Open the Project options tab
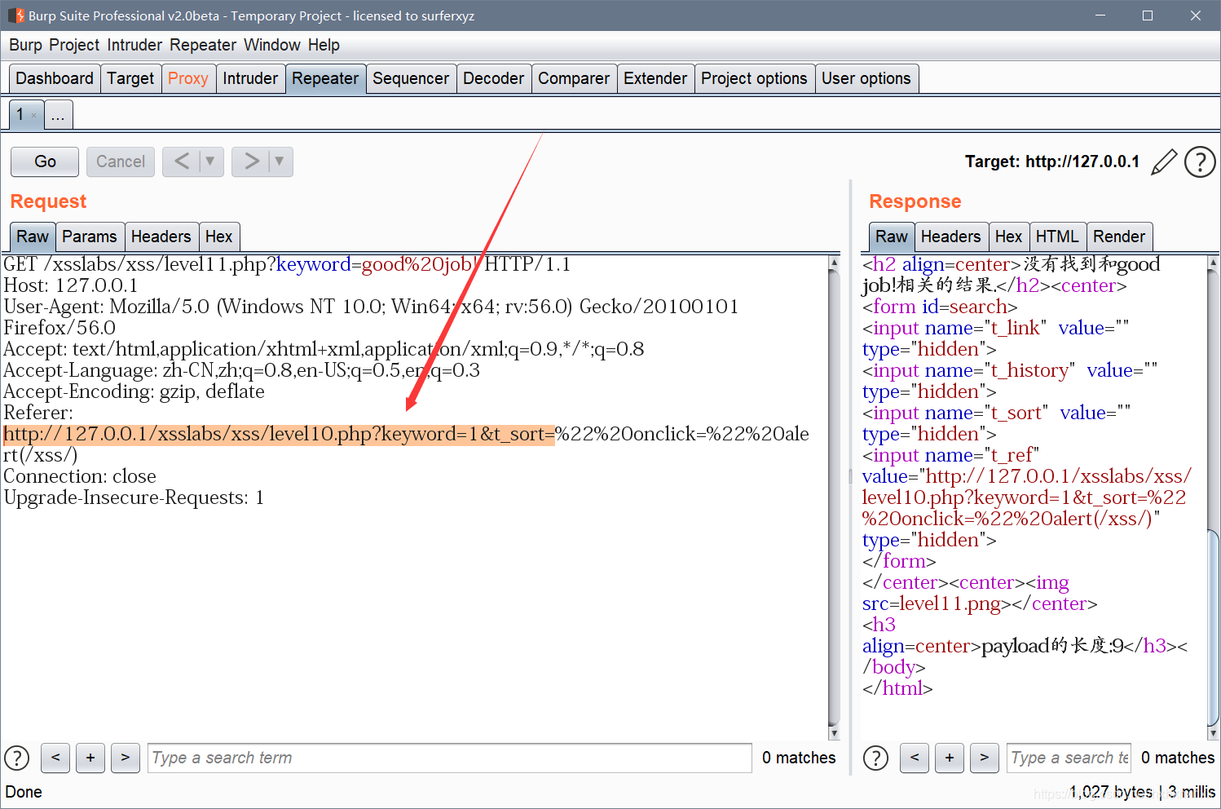Image resolution: width=1221 pixels, height=809 pixels. (754, 78)
